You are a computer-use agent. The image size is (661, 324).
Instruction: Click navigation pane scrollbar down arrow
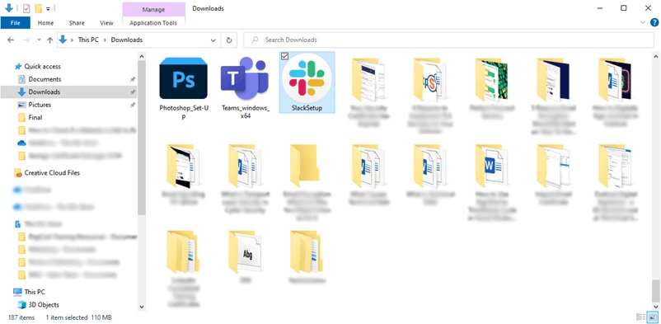142,307
